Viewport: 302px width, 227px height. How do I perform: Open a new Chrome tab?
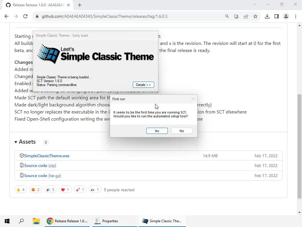pos(80,5)
